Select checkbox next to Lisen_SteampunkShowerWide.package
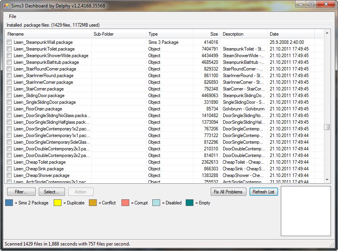Viewport: 338px width, 251px height. coord(9,56)
